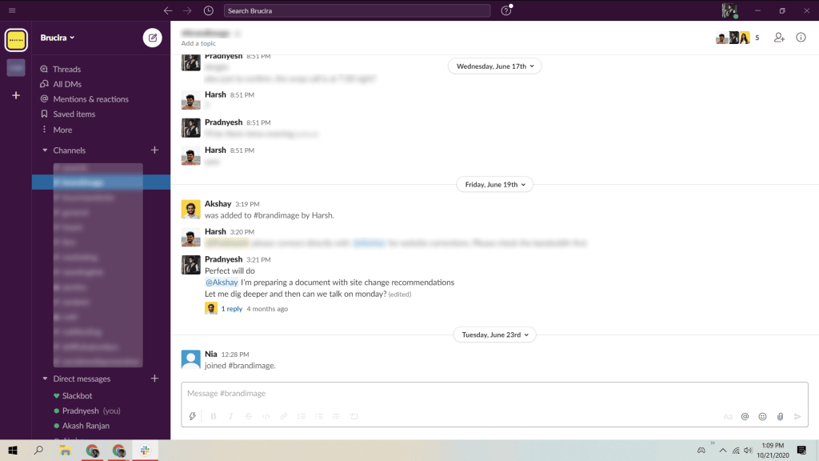Open the Windows notification center
This screenshot has height=461, width=819.
pyautogui.click(x=801, y=451)
